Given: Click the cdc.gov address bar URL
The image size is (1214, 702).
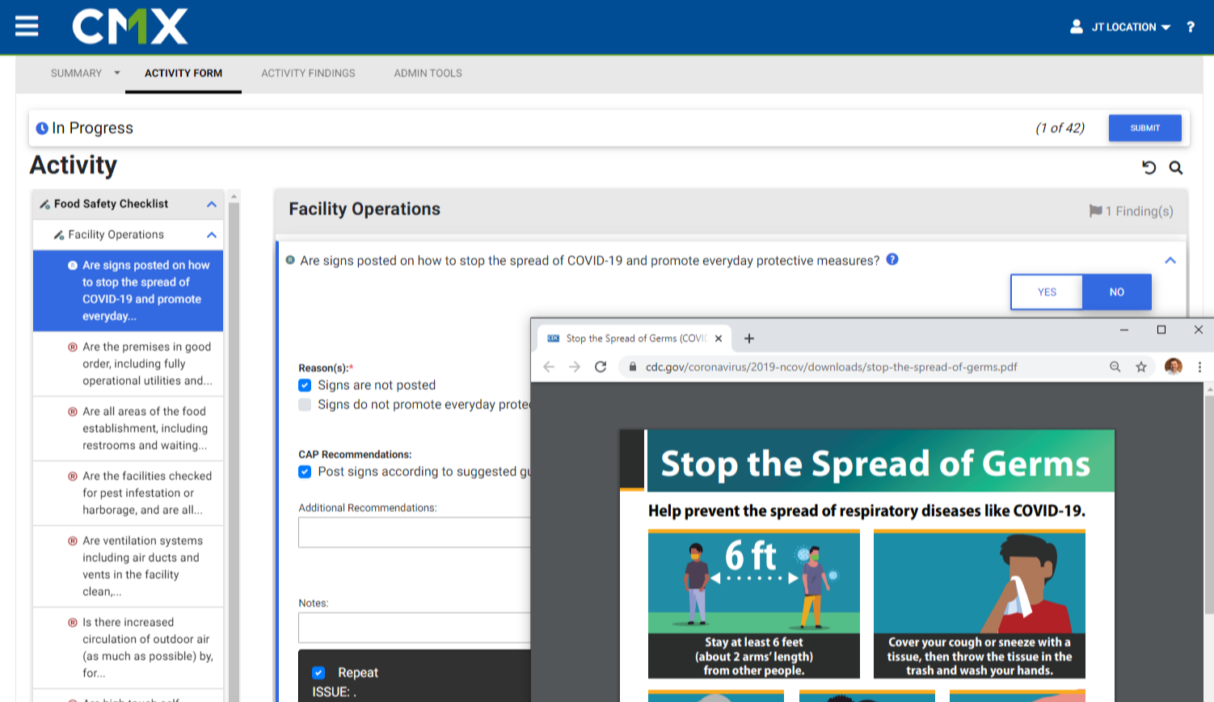Looking at the screenshot, I should [831, 367].
